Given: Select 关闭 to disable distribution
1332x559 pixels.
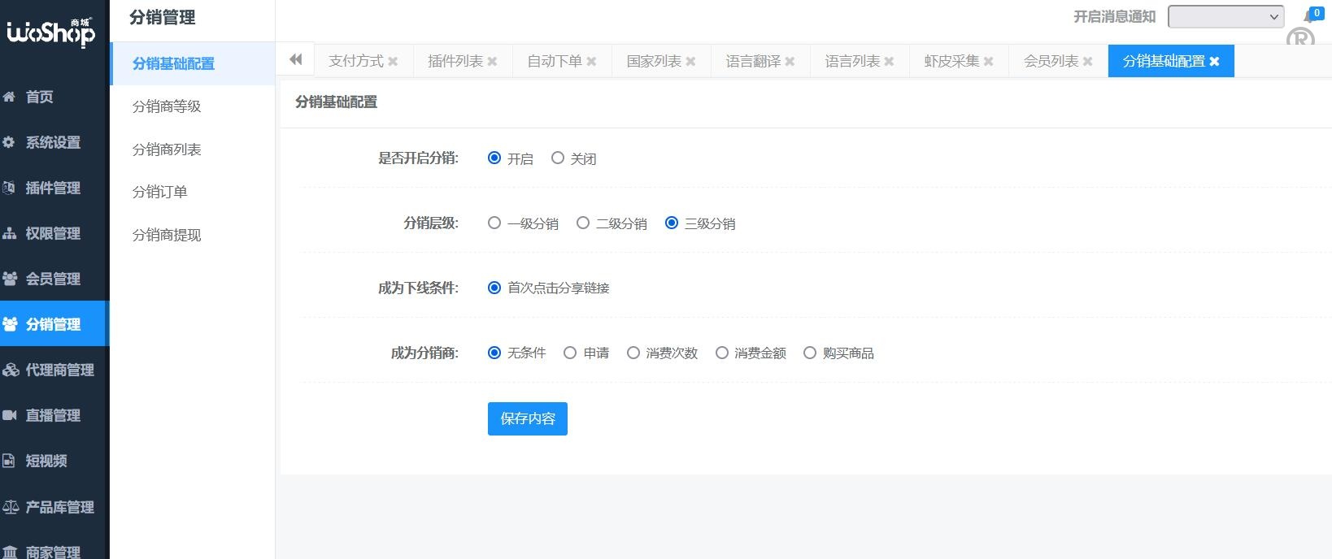Looking at the screenshot, I should (x=558, y=158).
